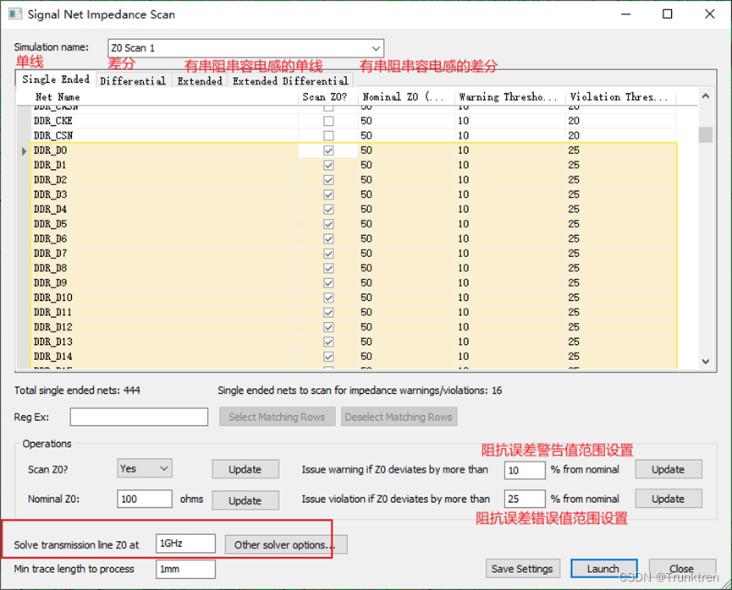Screen dimensions: 732x590
Task: Switch to the Extended tab
Action: click(x=200, y=80)
